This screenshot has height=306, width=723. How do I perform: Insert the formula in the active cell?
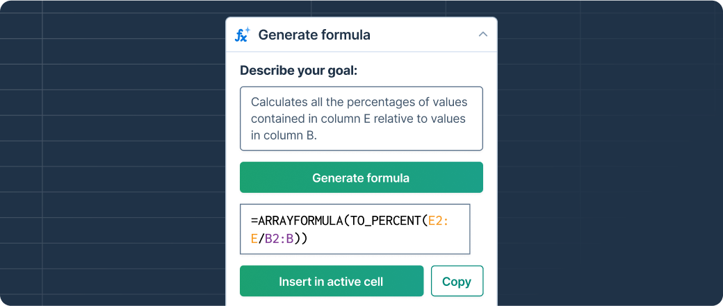331,281
